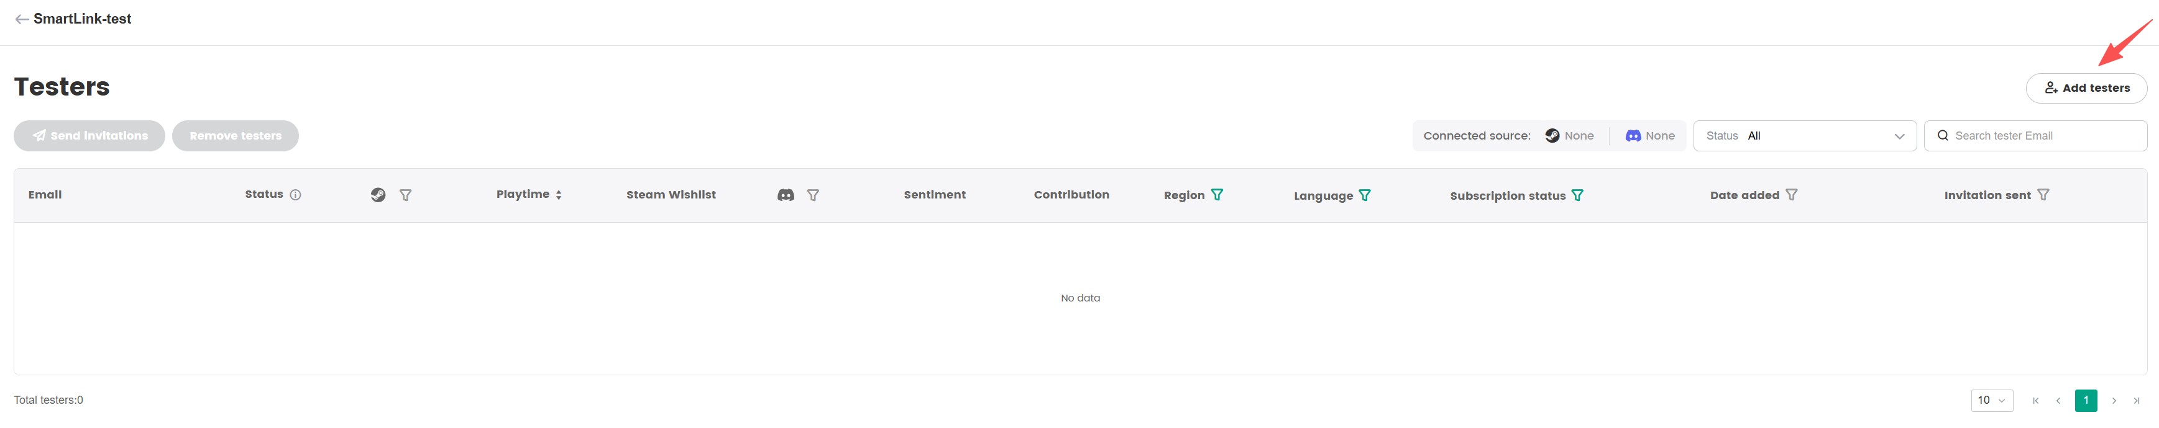
Task: Select the Steam connected source None
Action: click(x=1569, y=135)
